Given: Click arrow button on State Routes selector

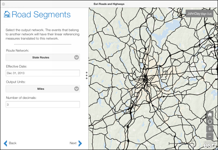Looking at the screenshot, I should click(76, 57).
